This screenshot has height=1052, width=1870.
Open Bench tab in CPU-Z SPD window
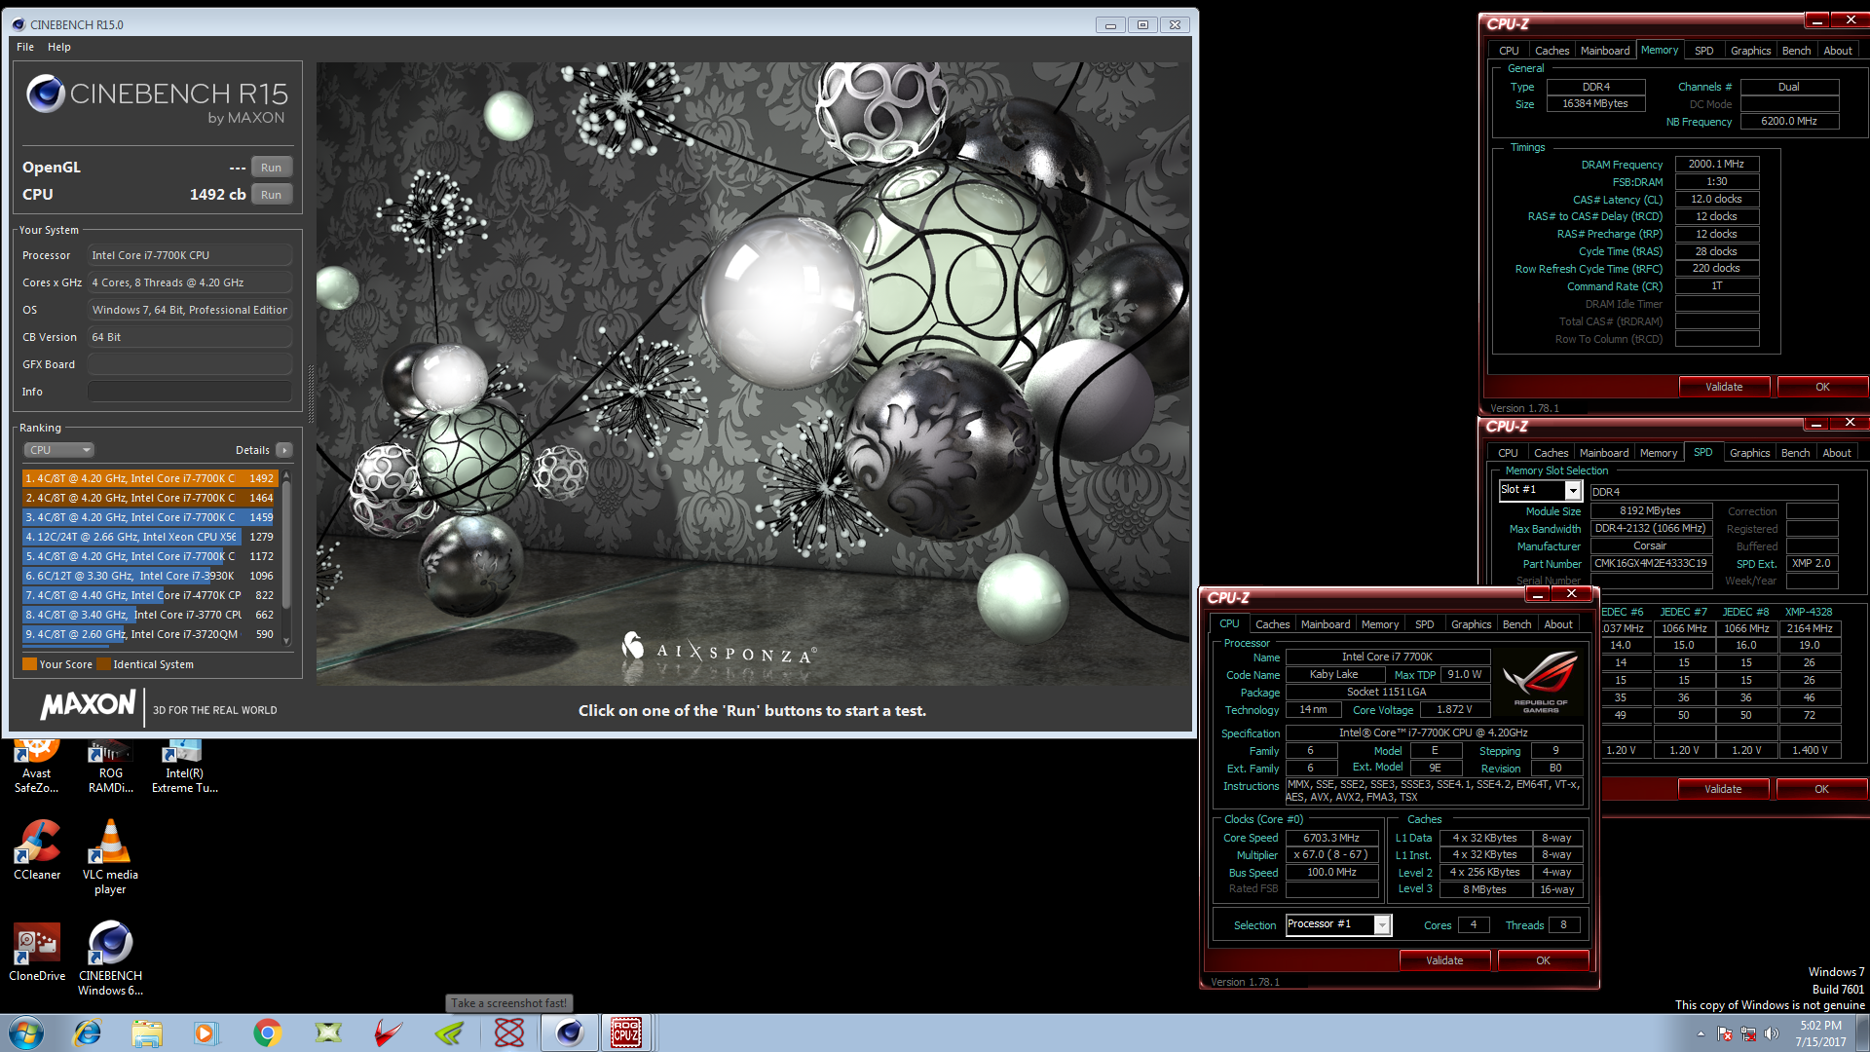pos(1795,453)
